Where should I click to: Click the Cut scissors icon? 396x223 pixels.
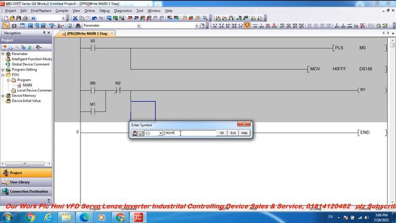click(x=75, y=18)
